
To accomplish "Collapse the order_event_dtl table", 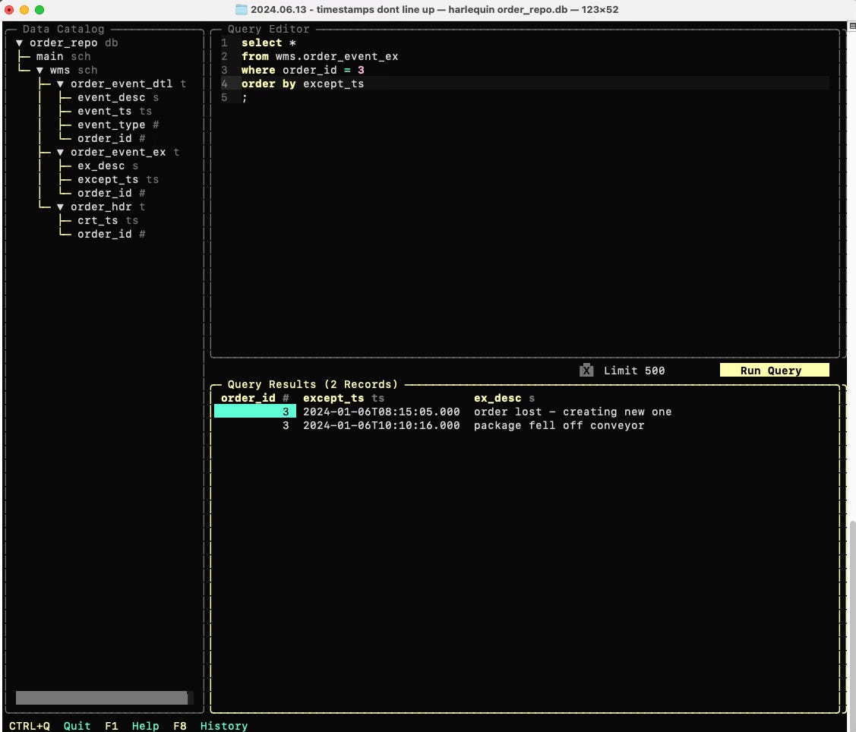I will (60, 84).
